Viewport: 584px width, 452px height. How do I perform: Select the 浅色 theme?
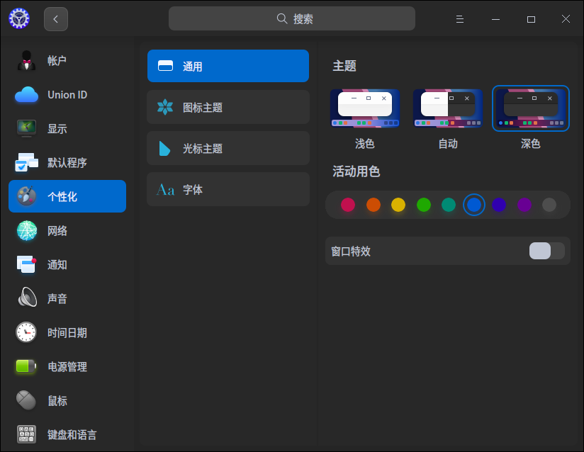(x=364, y=108)
